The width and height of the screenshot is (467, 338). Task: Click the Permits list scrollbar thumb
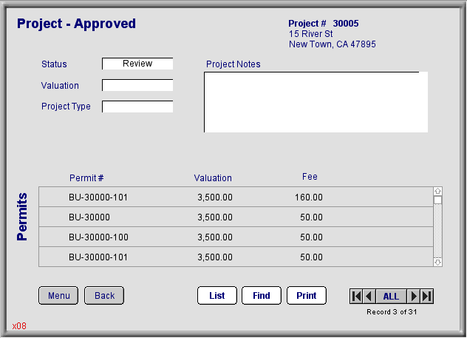[437, 200]
